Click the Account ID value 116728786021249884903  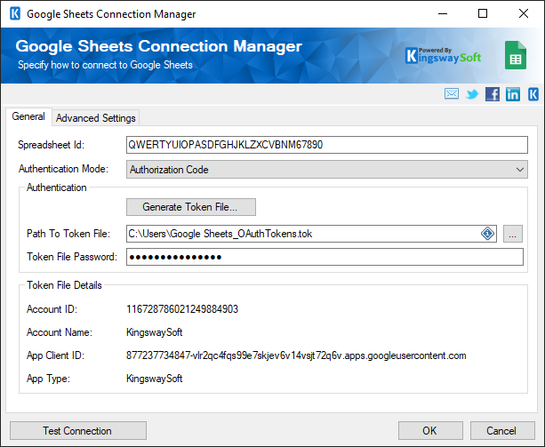pyautogui.click(x=182, y=309)
